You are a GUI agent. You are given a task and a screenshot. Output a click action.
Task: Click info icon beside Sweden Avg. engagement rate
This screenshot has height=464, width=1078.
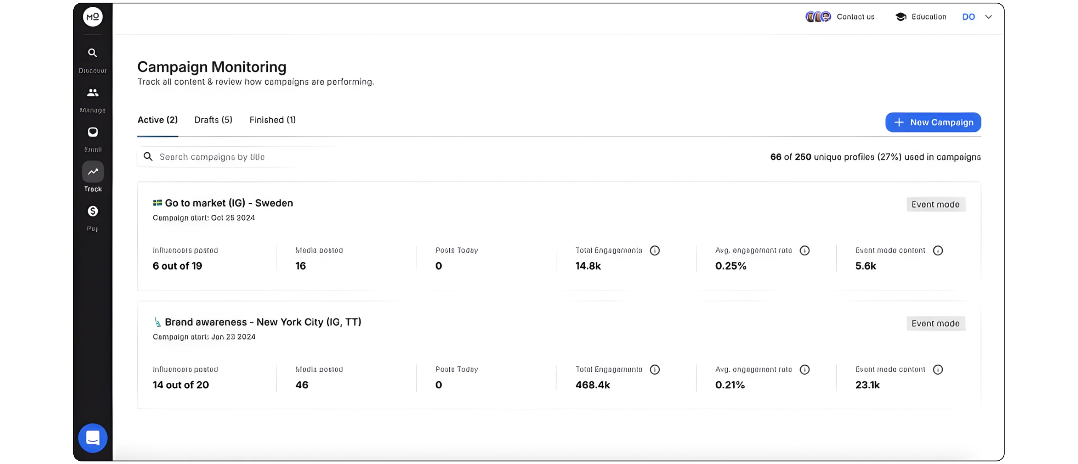(x=805, y=251)
